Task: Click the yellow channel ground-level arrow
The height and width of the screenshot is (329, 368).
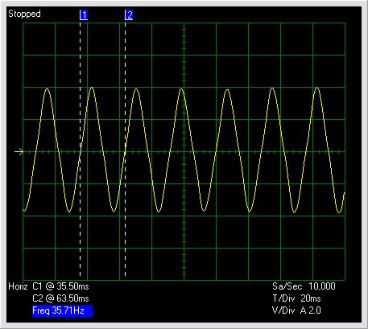Action: click(19, 152)
